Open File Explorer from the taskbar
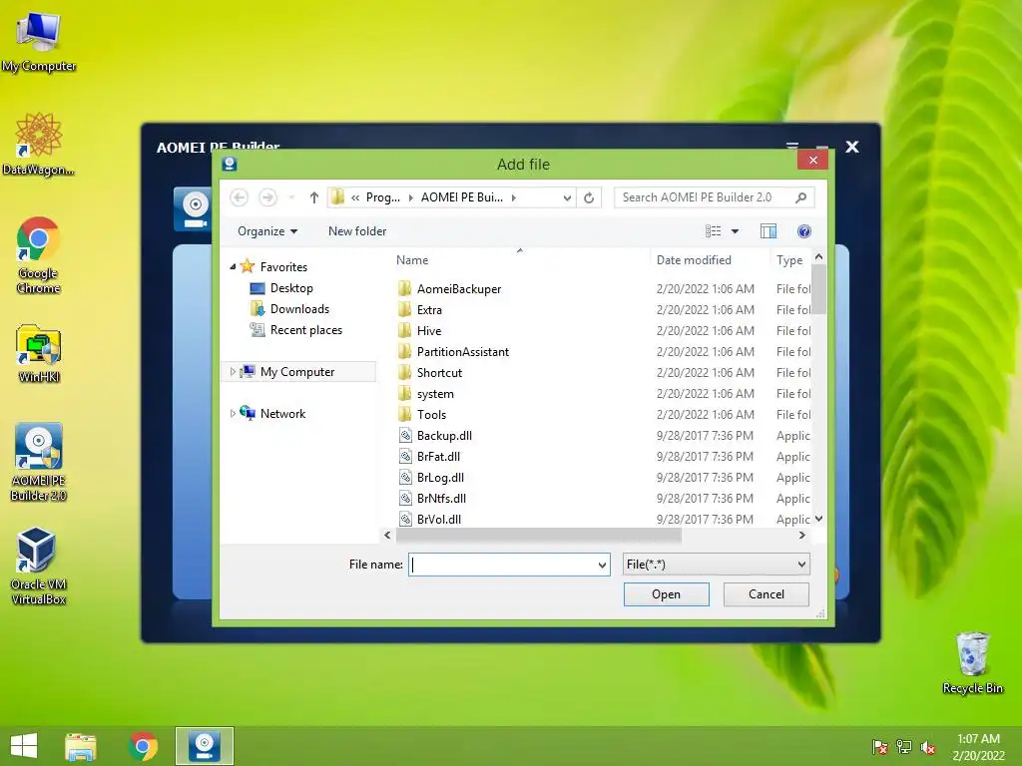Viewport: 1022px width, 766px height. click(x=80, y=746)
